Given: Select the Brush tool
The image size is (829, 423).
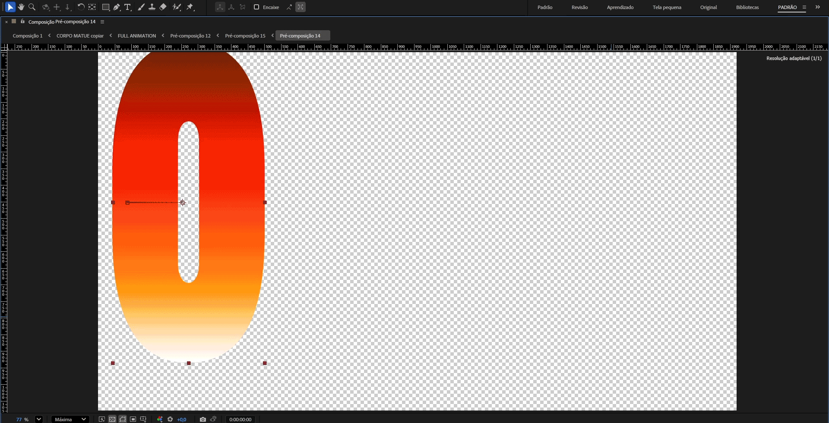Looking at the screenshot, I should pos(141,7).
